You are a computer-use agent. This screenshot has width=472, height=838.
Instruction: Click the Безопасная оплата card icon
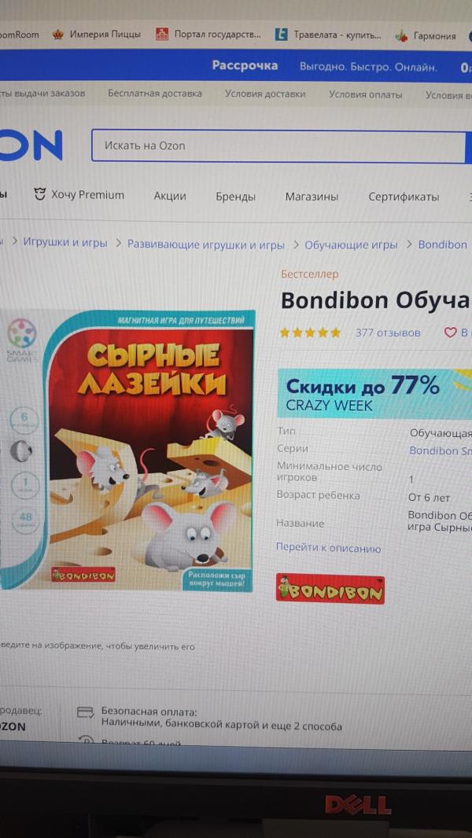86,712
